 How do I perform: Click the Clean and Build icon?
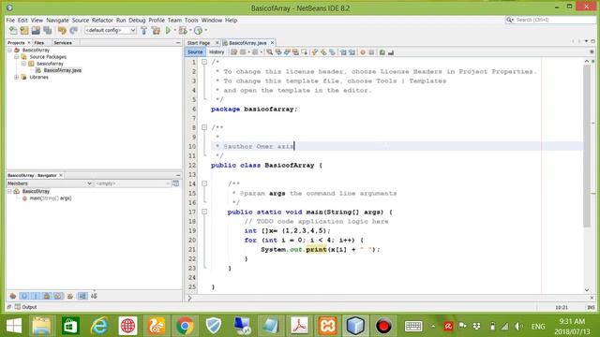pyautogui.click(x=156, y=30)
